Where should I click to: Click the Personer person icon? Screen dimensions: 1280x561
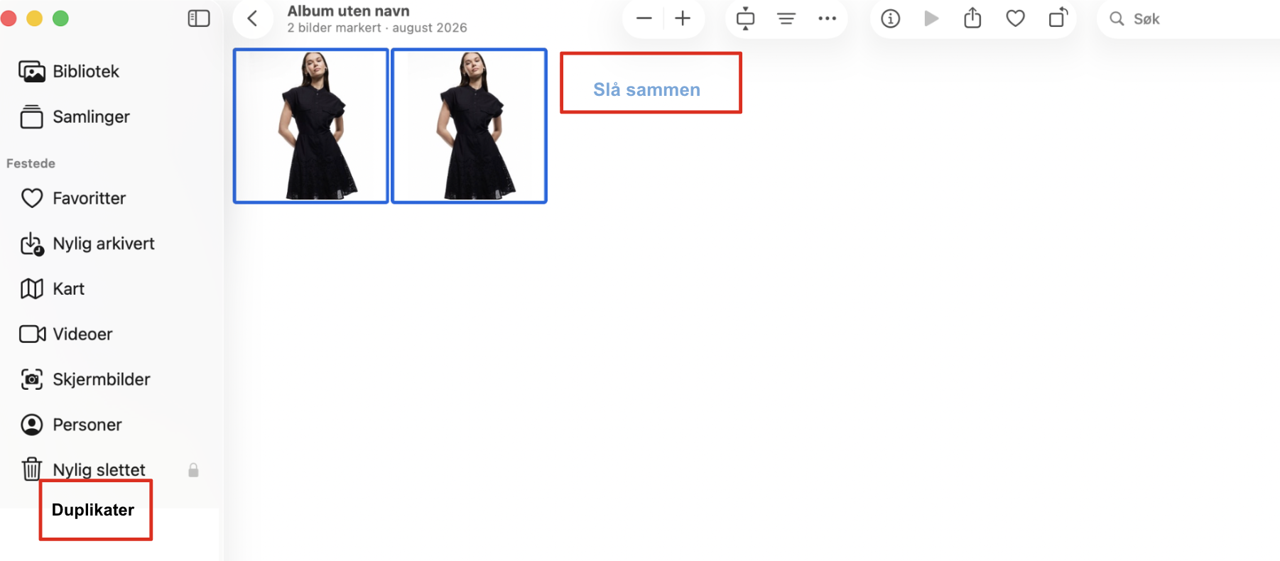(32, 425)
